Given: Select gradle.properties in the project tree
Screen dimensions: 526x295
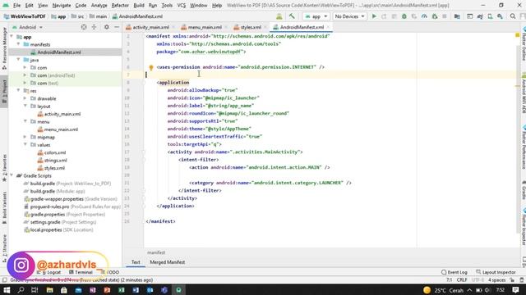Looking at the screenshot, I should click(64, 215).
